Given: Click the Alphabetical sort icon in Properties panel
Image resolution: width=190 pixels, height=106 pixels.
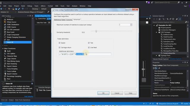Looking at the screenshot, I should (x=156, y=68).
